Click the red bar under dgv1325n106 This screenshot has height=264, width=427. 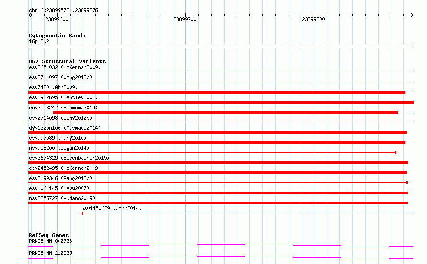point(218,132)
